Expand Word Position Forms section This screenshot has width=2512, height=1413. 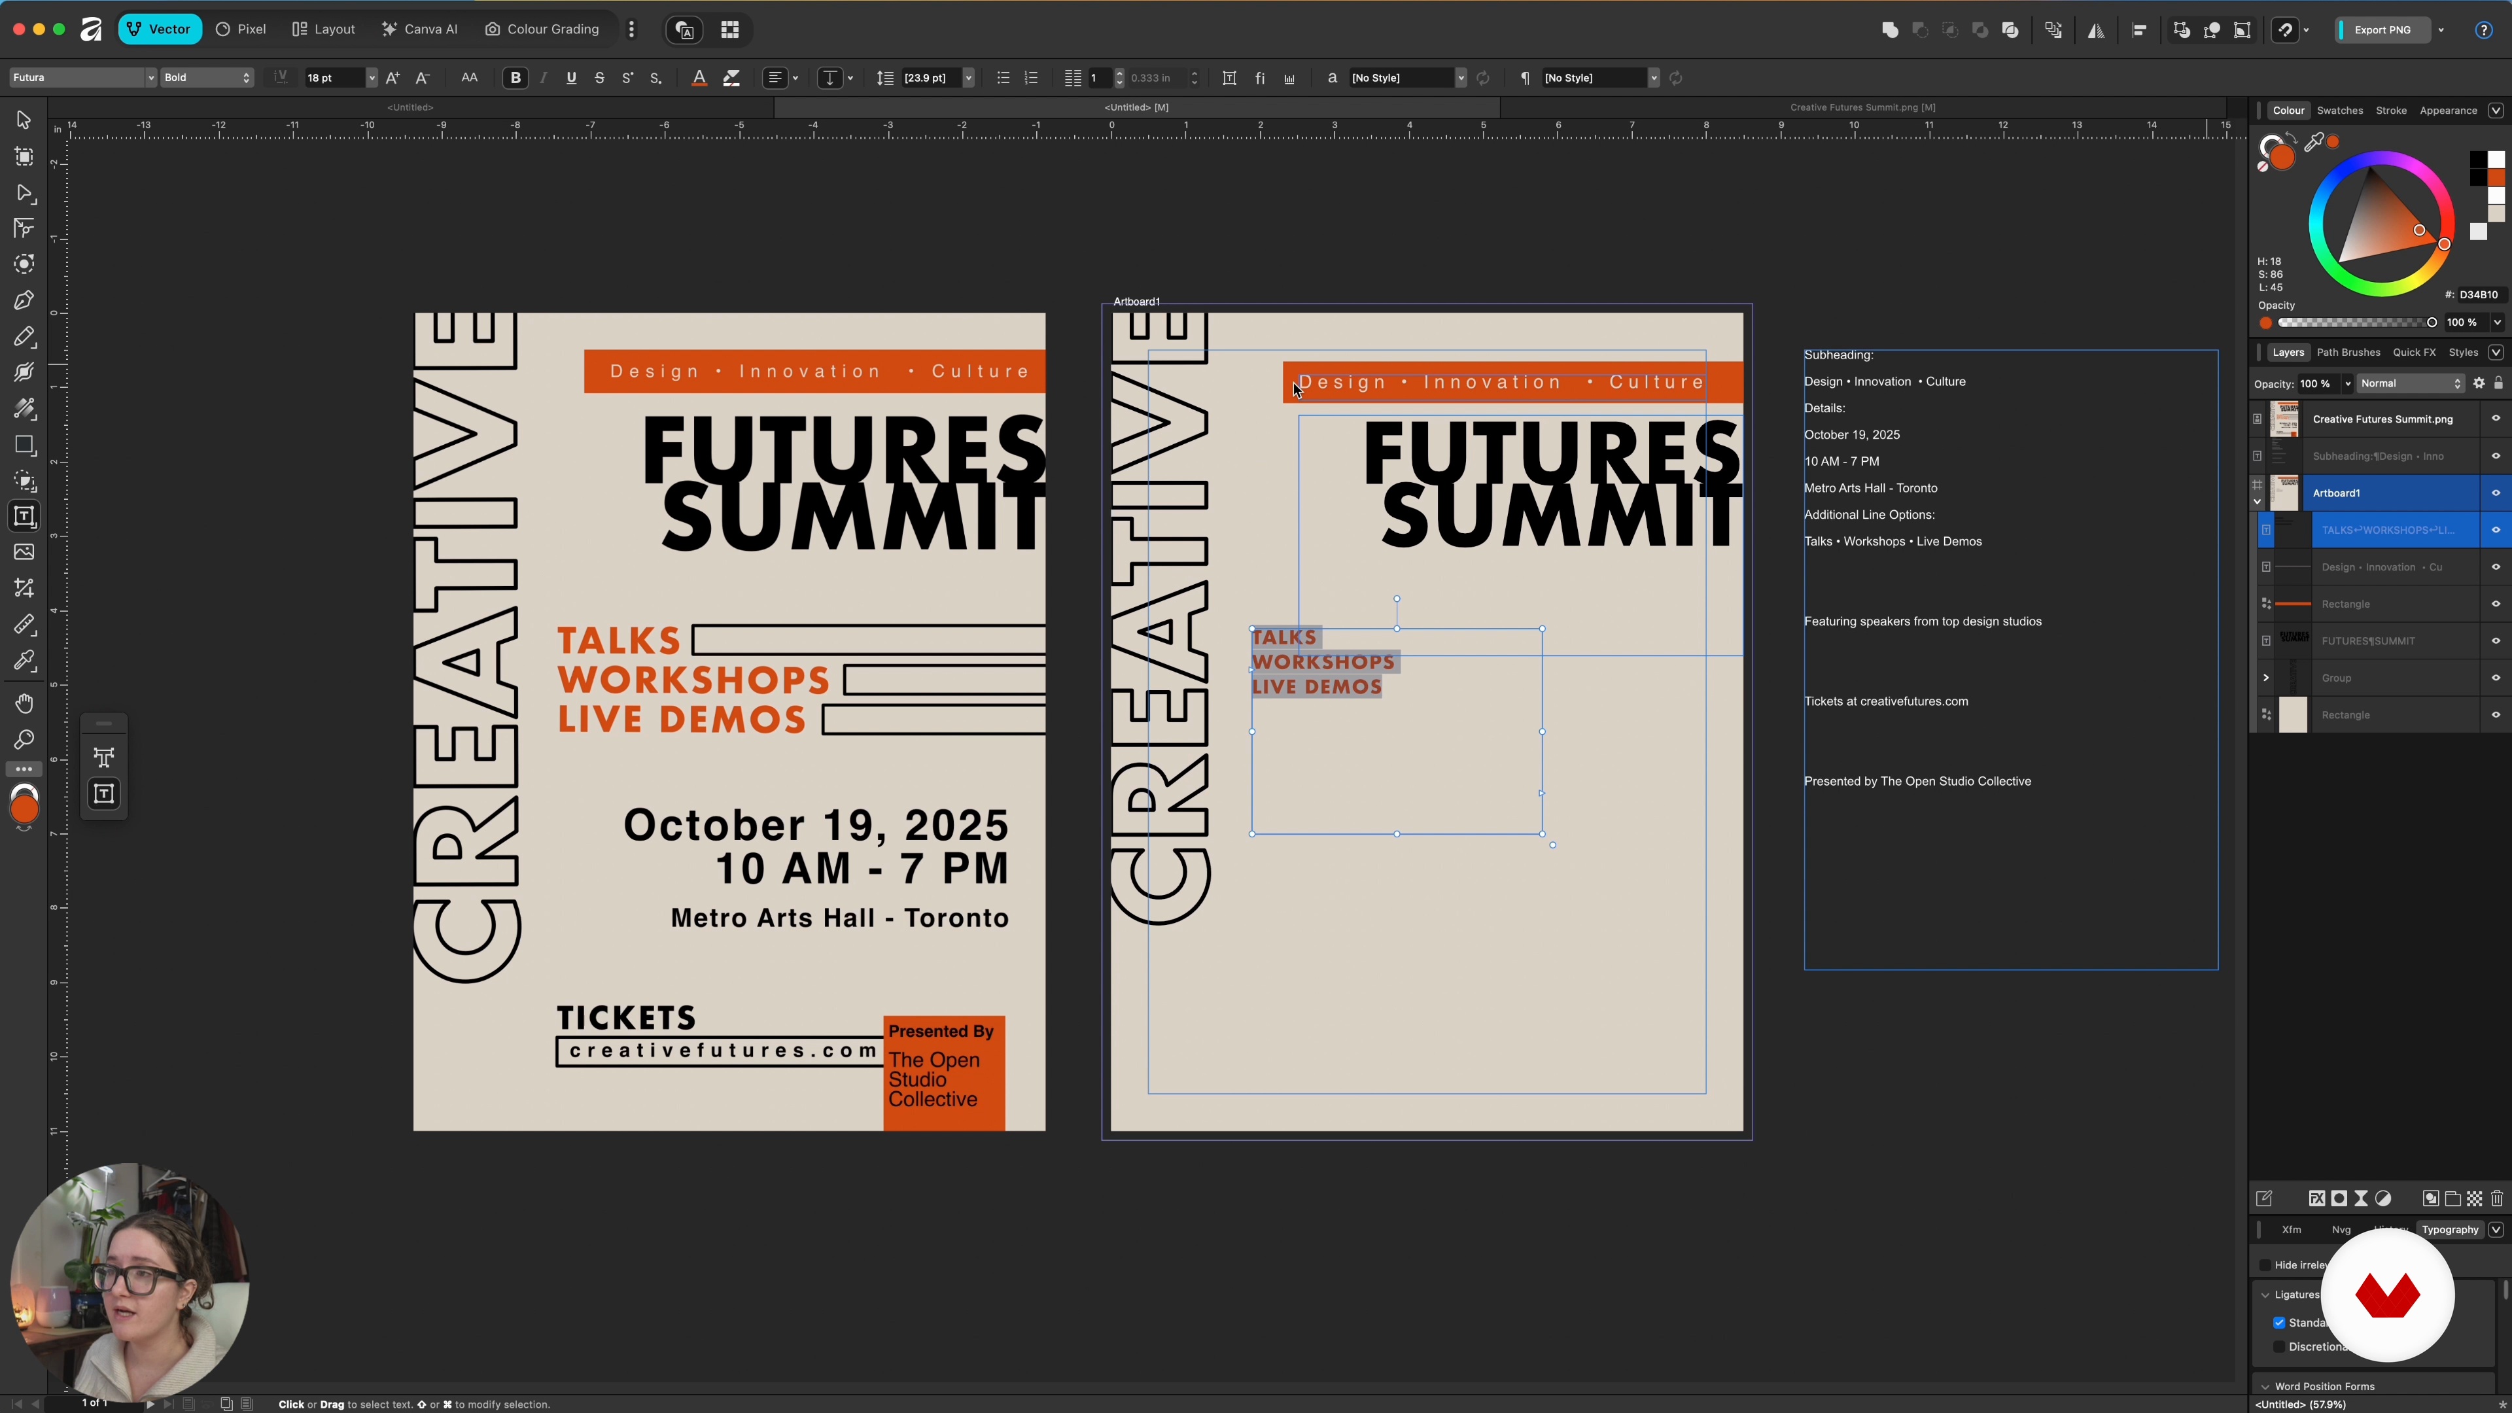(x=2265, y=1387)
